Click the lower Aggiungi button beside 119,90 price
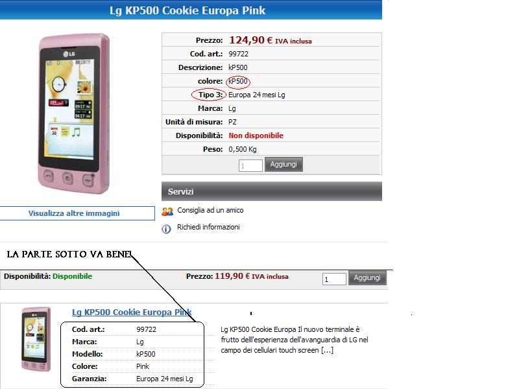Viewport: 519px width, 389px height. coord(367,278)
